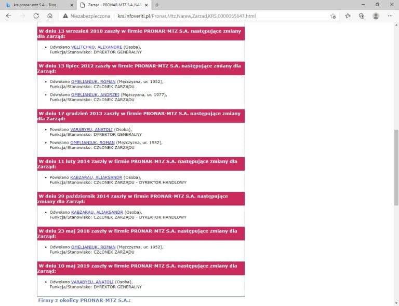Image resolution: width=399 pixels, height=306 pixels.
Task: Select the Zarząd - PRONAR-MTZ S.A. tab
Action: [114, 5]
